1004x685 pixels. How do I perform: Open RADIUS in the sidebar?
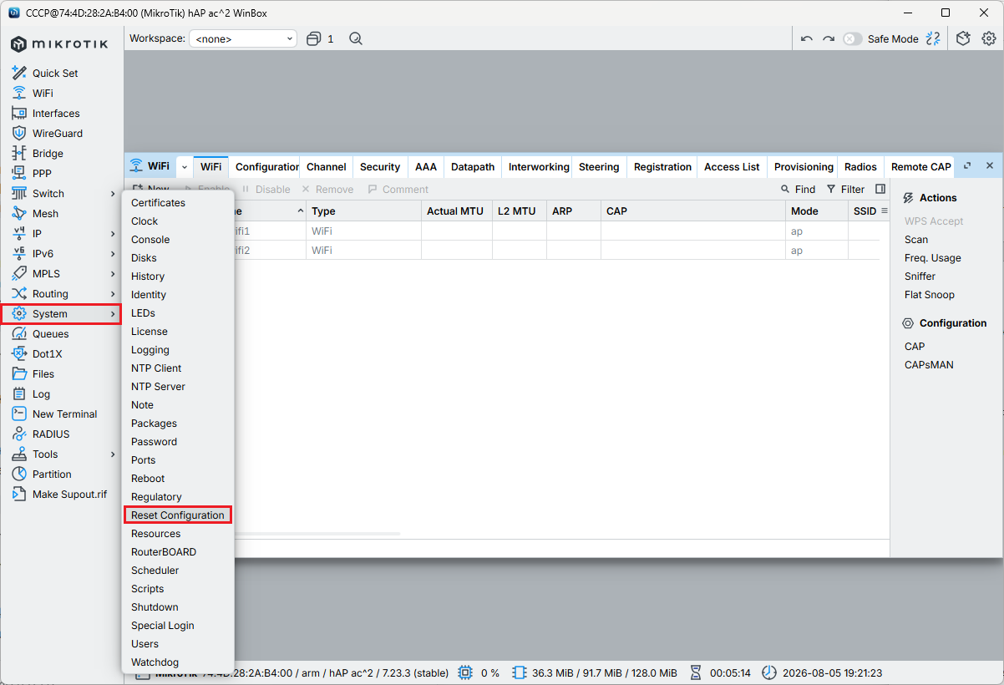pos(51,434)
